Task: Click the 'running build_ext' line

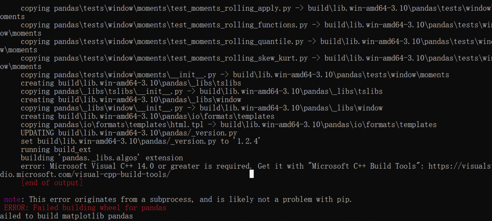Action: 56,149
